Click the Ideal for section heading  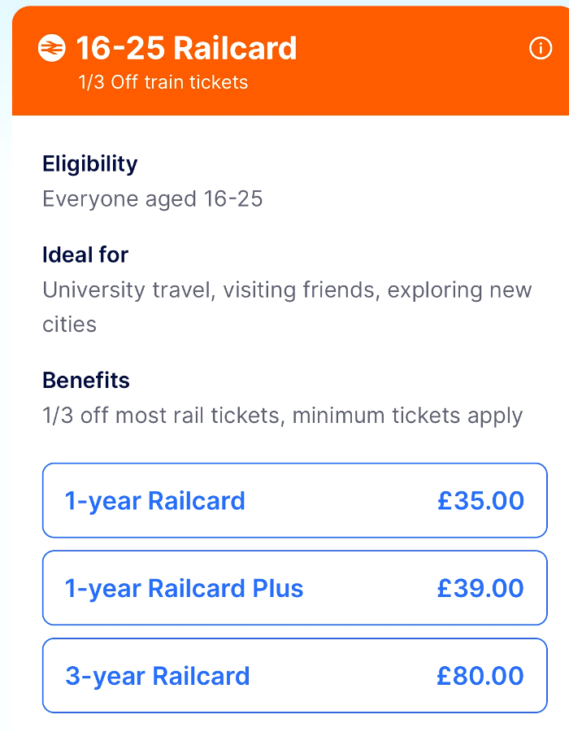click(85, 255)
